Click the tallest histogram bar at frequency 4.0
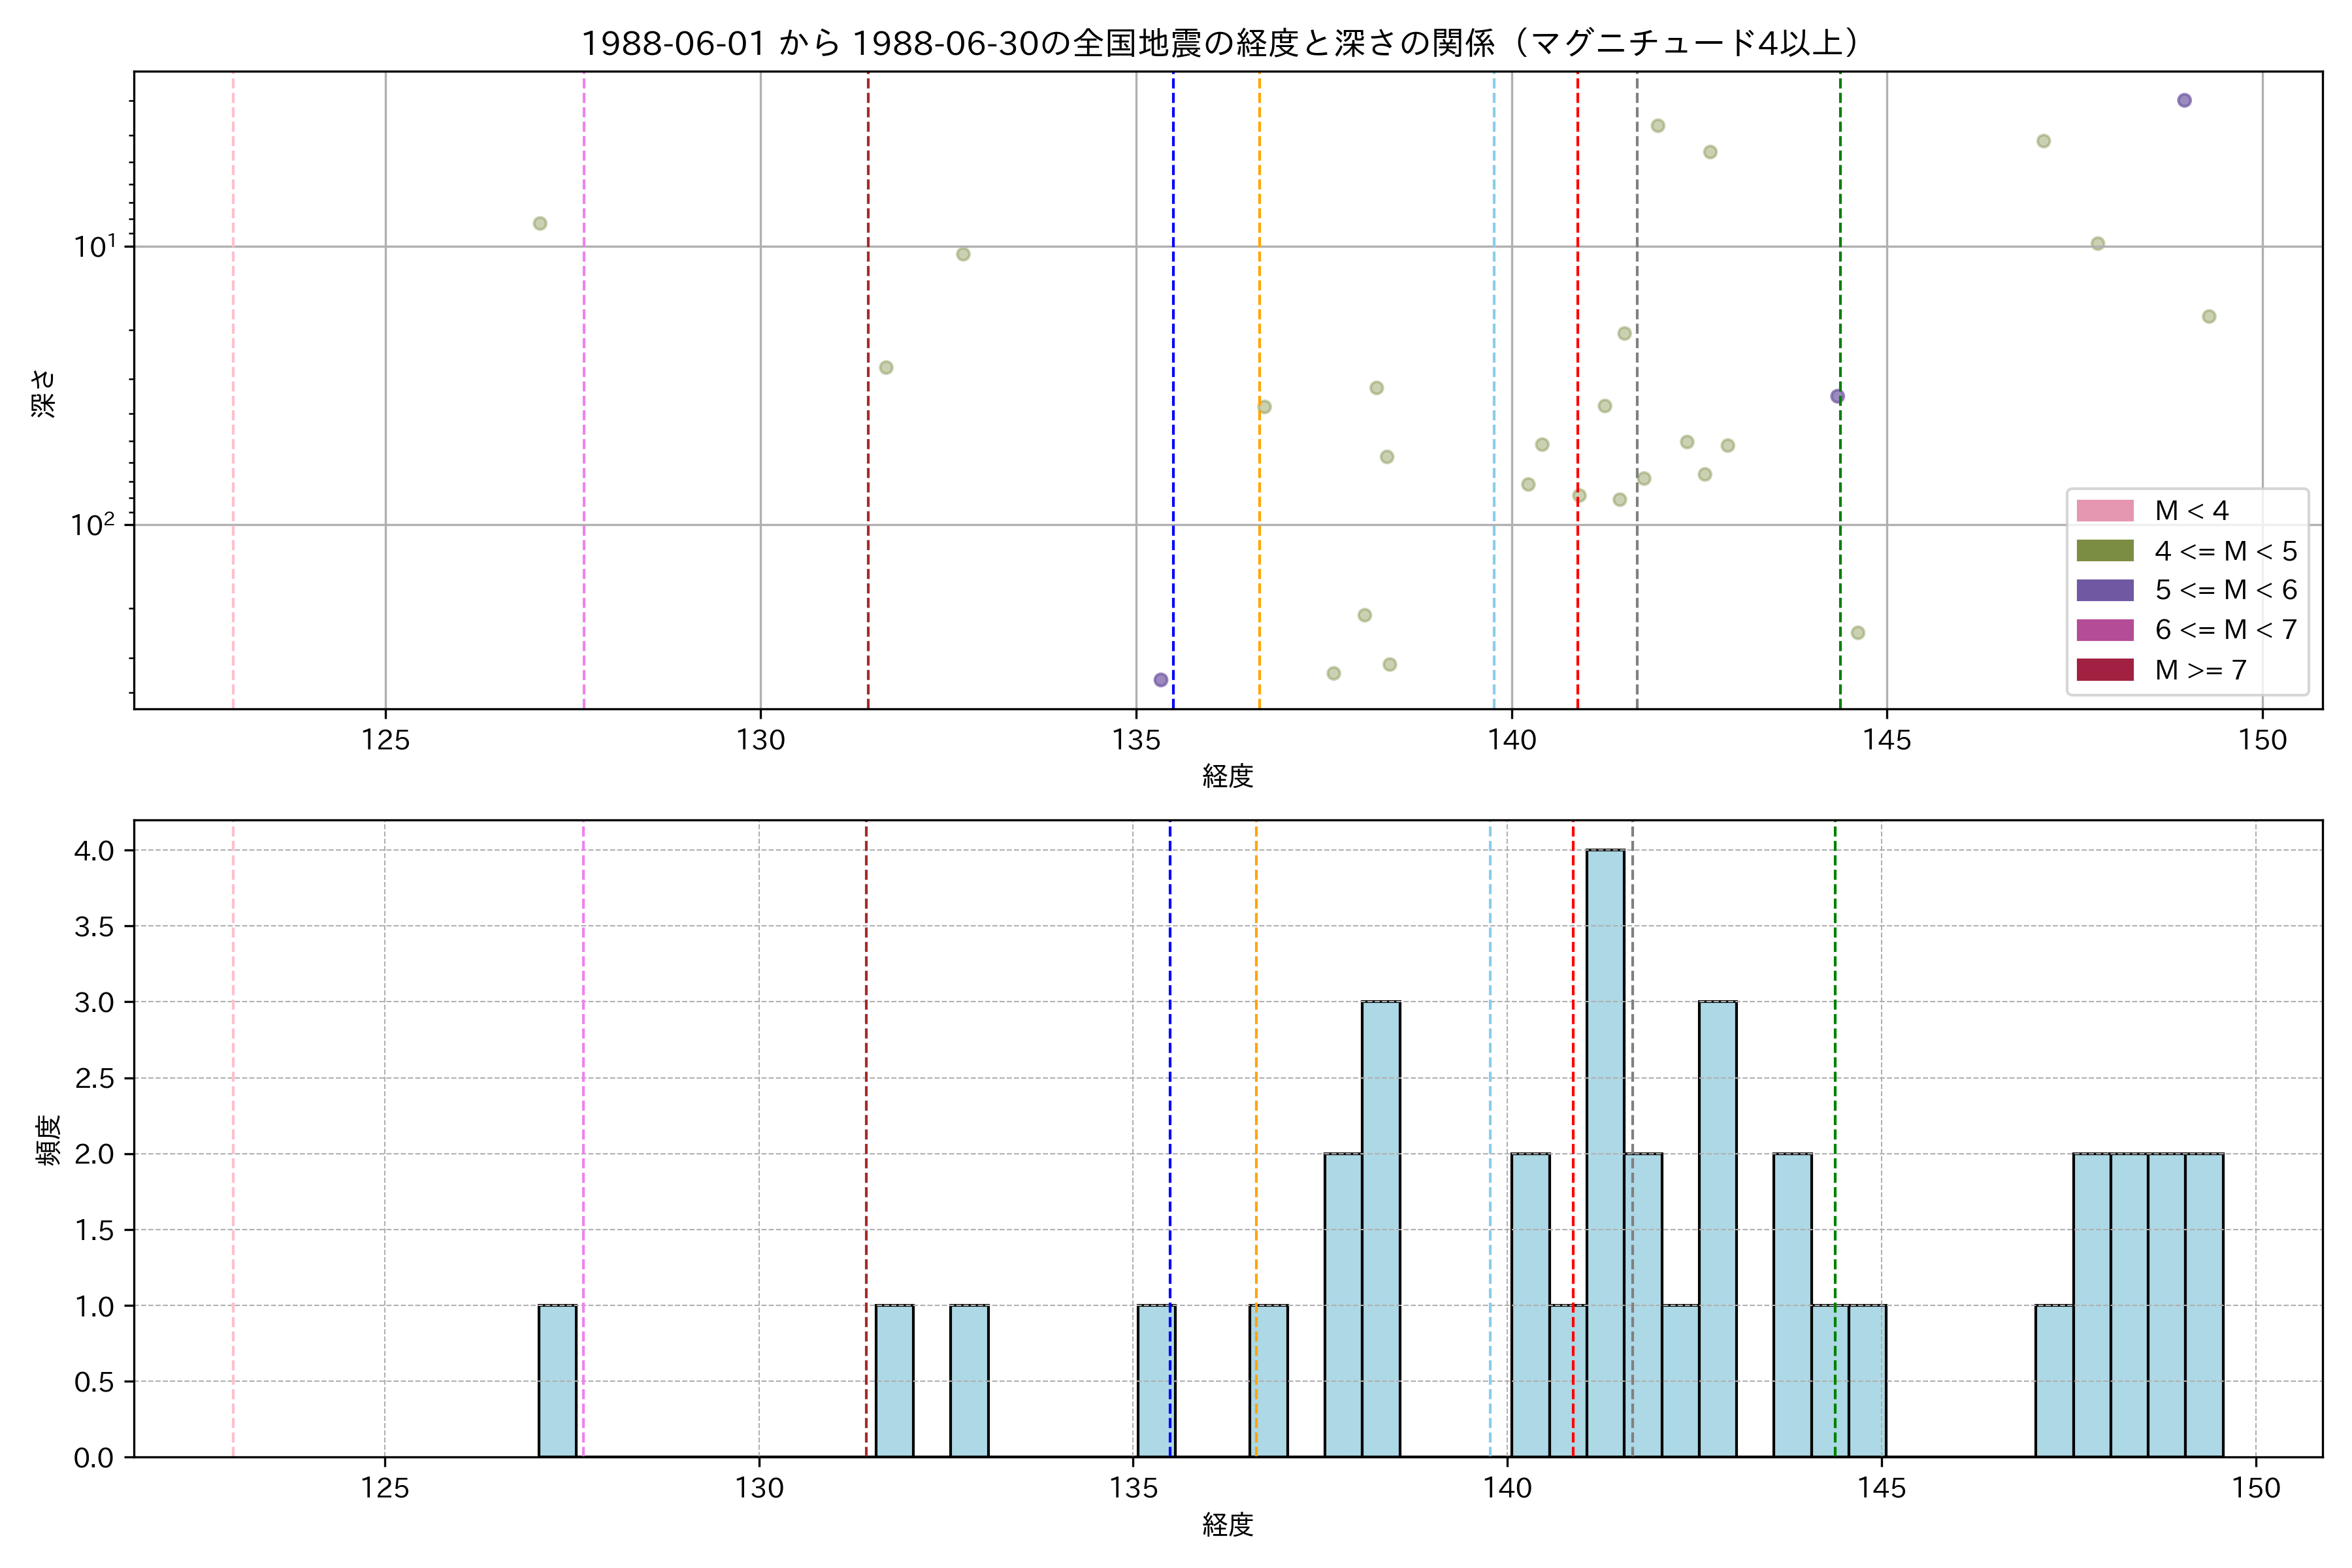The height and width of the screenshot is (1568, 2352). pos(1605,1152)
